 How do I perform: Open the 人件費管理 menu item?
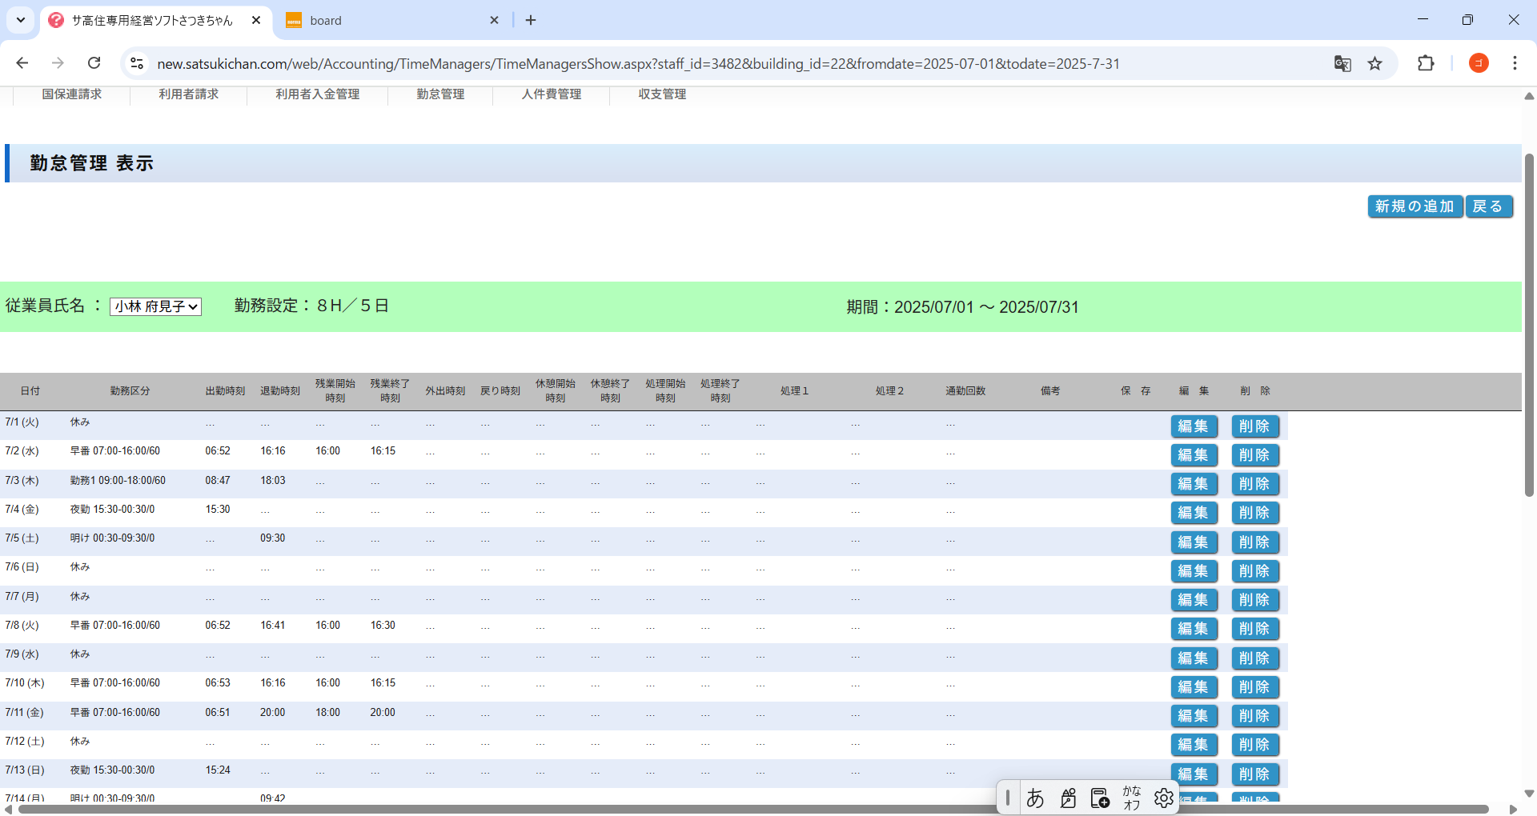[x=552, y=94]
